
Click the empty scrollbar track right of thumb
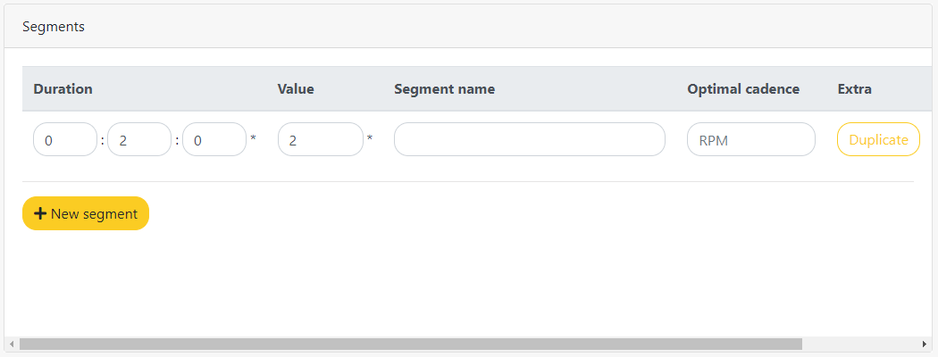click(861, 344)
